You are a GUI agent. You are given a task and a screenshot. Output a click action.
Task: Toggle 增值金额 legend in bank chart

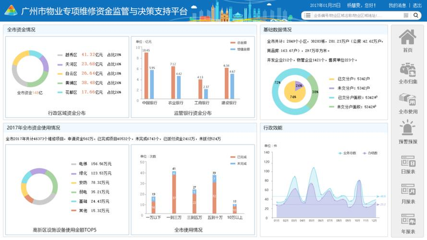click(x=240, y=49)
